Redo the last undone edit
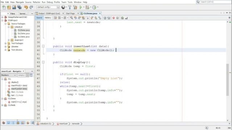The width and height of the screenshot is (232, 130). [x=31, y=7]
